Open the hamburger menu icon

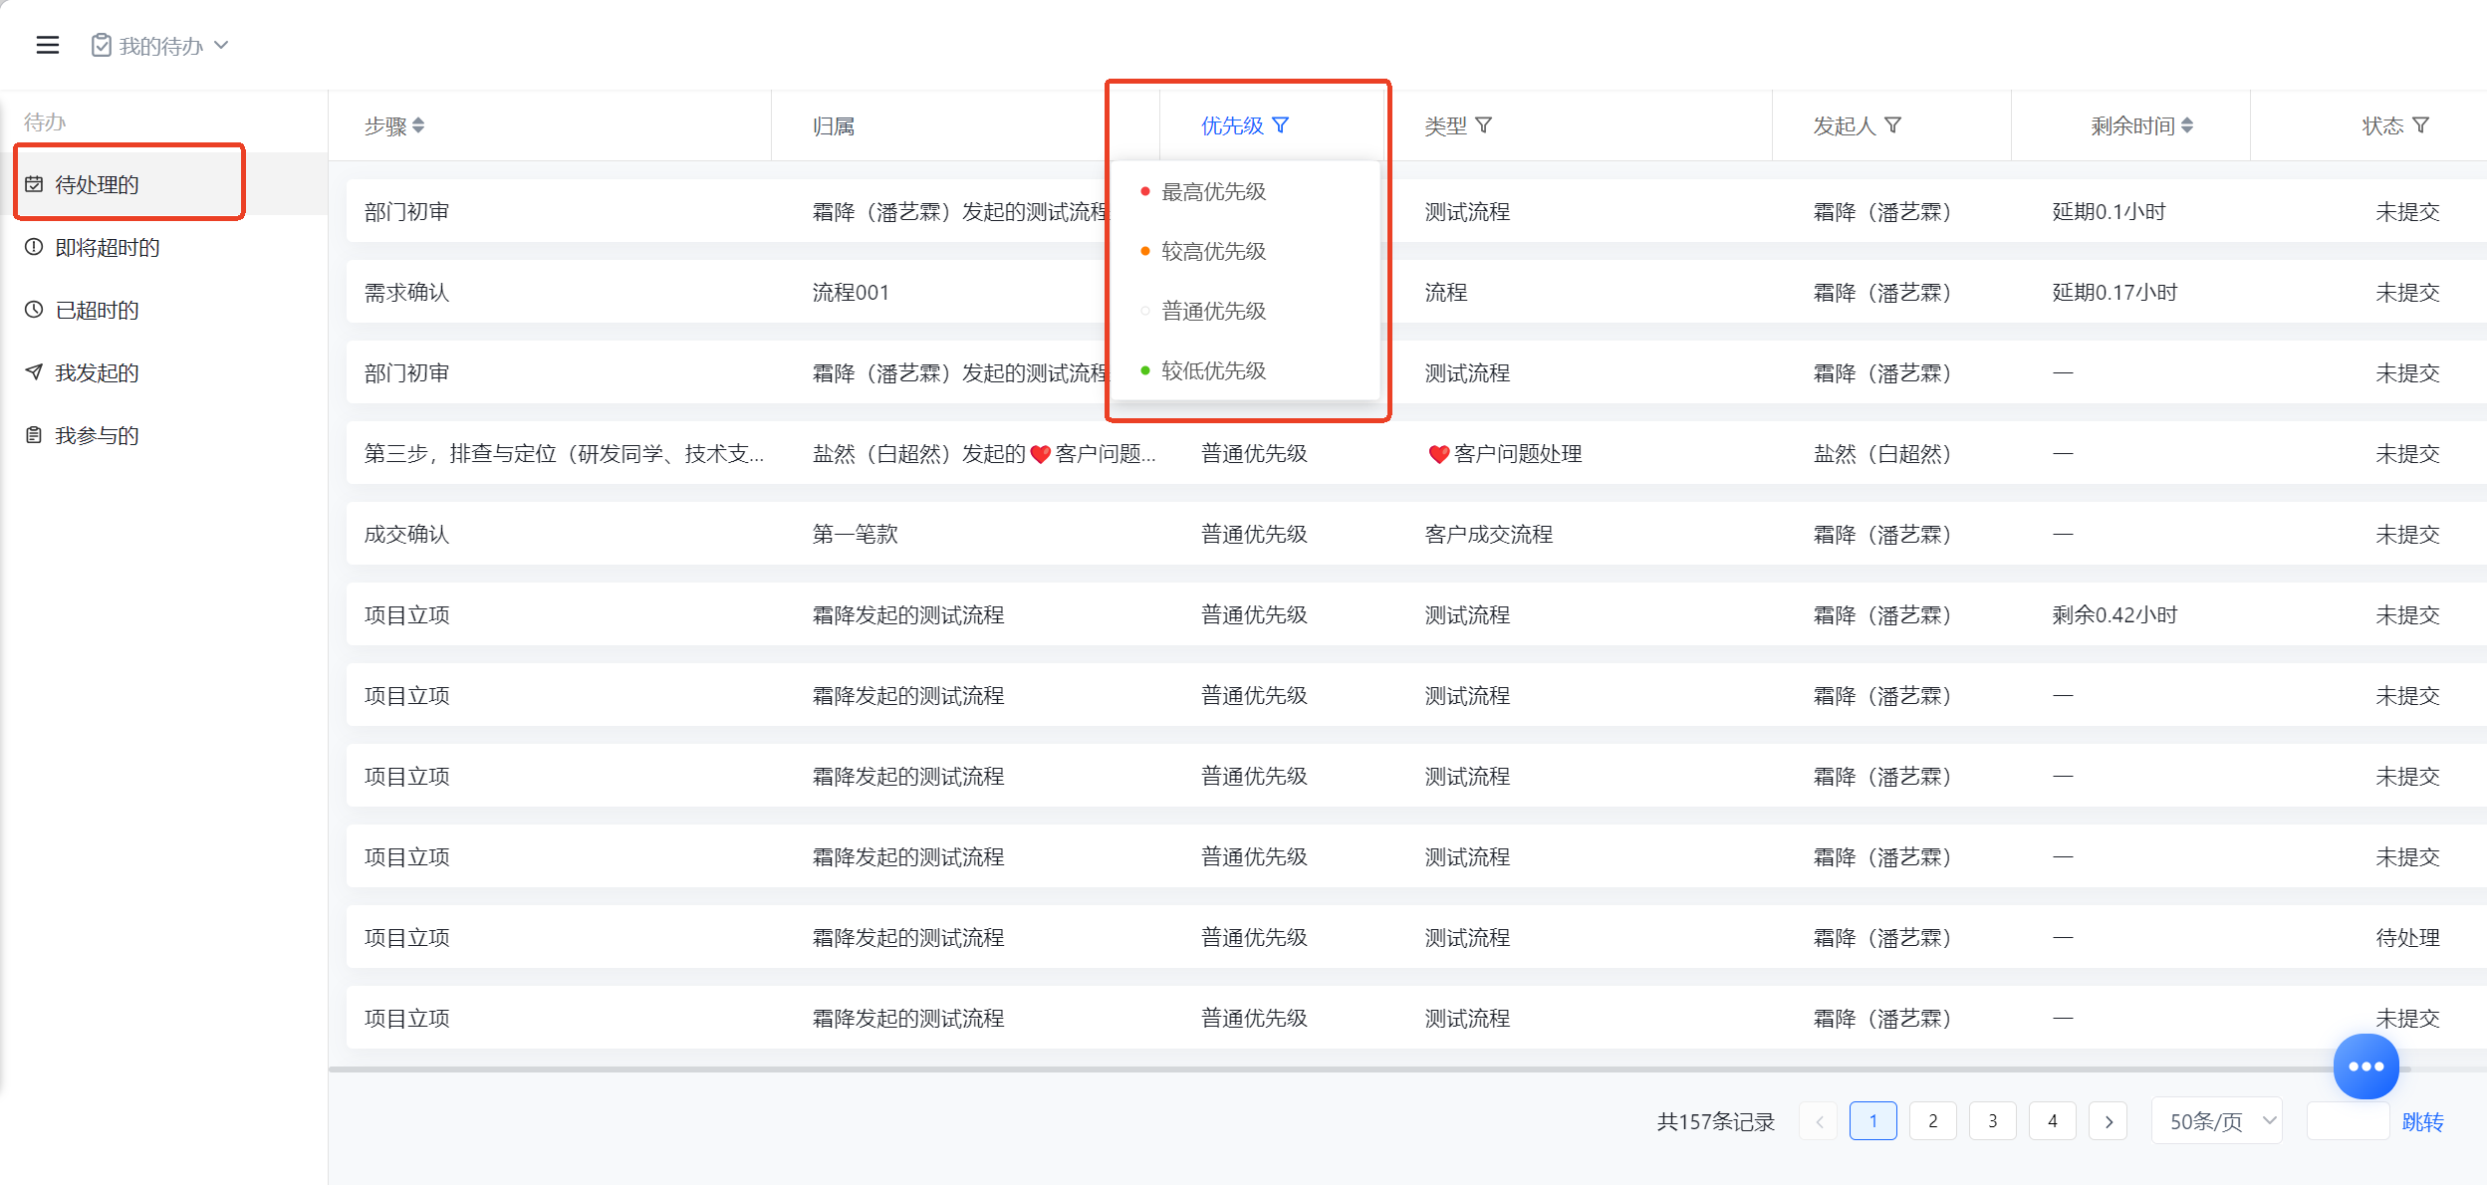48,45
